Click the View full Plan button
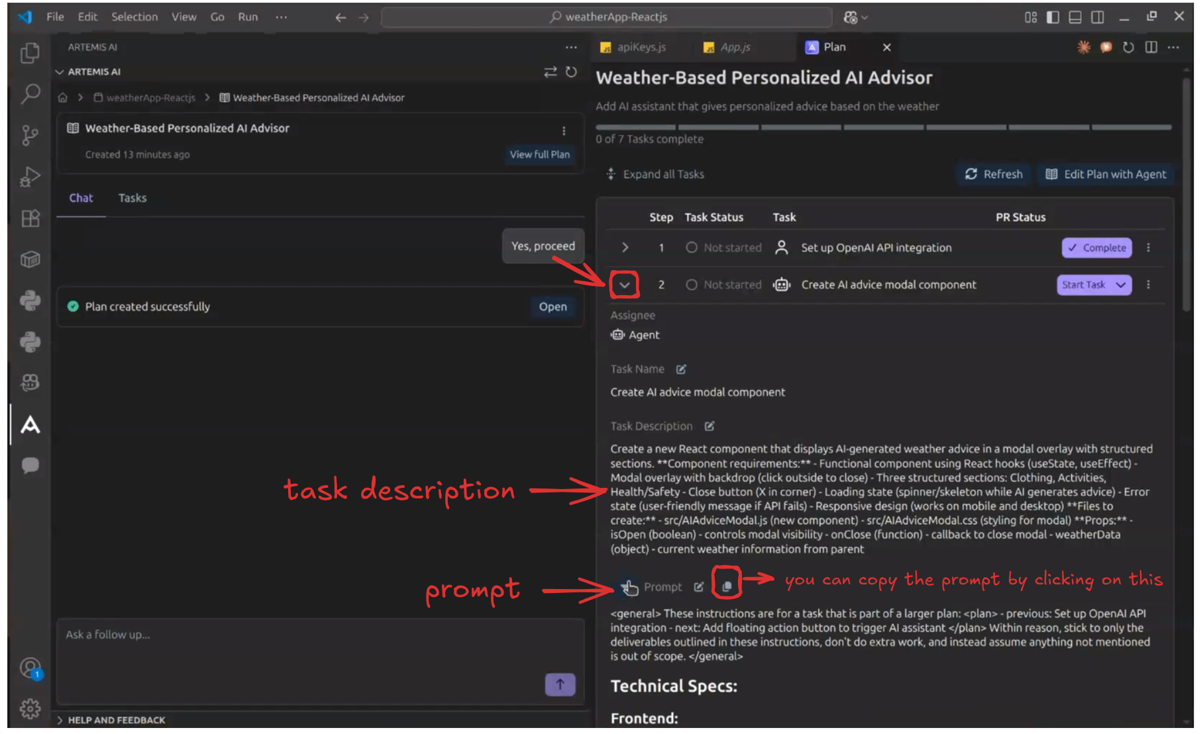This screenshot has height=734, width=1203. click(x=539, y=154)
